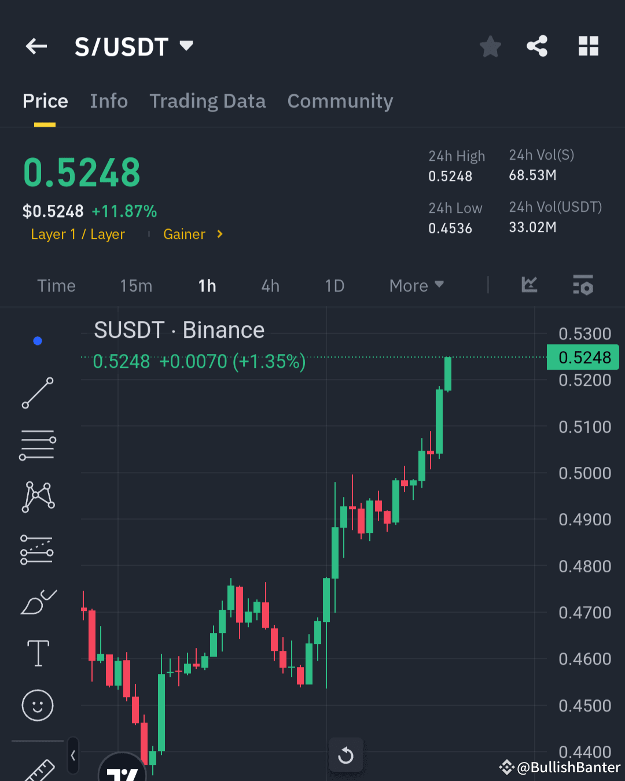This screenshot has height=781, width=625.
Task: Open the emoji sticker tool
Action: [x=38, y=706]
